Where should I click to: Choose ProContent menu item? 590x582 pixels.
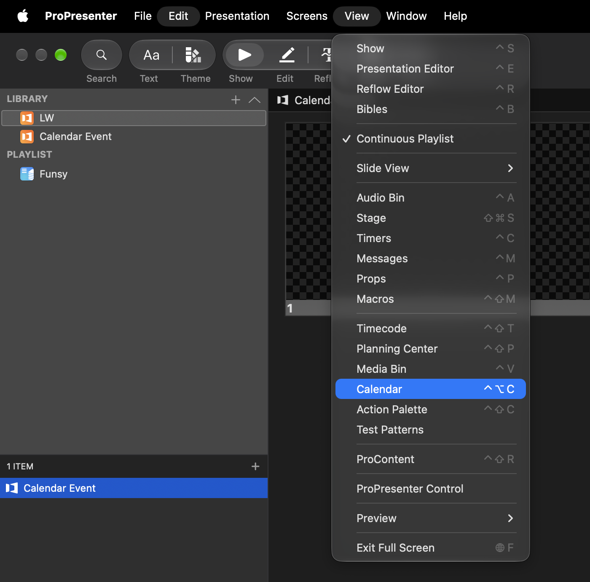click(431, 459)
